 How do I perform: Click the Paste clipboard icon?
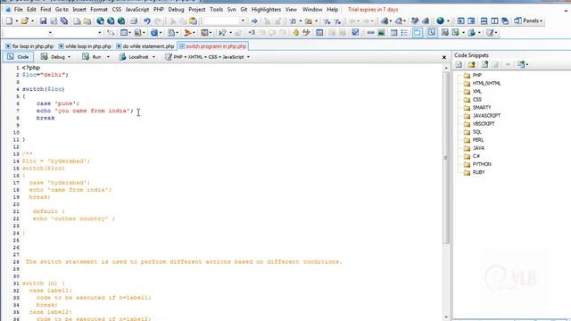point(194,21)
